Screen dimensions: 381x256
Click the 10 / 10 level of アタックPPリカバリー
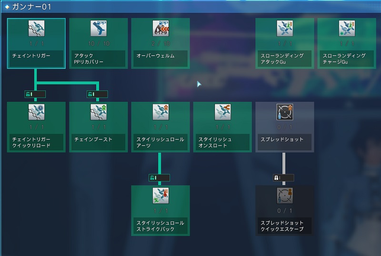99,43
